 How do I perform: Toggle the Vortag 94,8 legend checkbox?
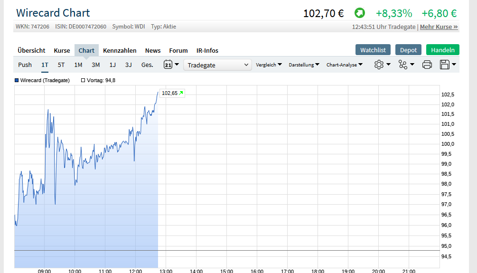point(83,80)
